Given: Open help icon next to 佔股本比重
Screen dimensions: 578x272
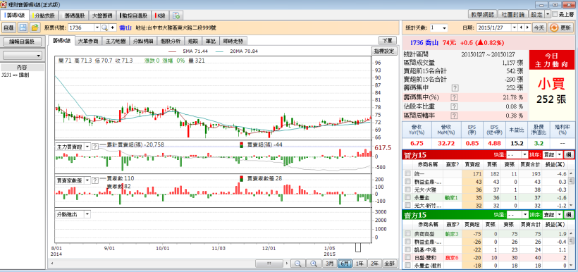Looking at the screenshot, I should [x=455, y=106].
